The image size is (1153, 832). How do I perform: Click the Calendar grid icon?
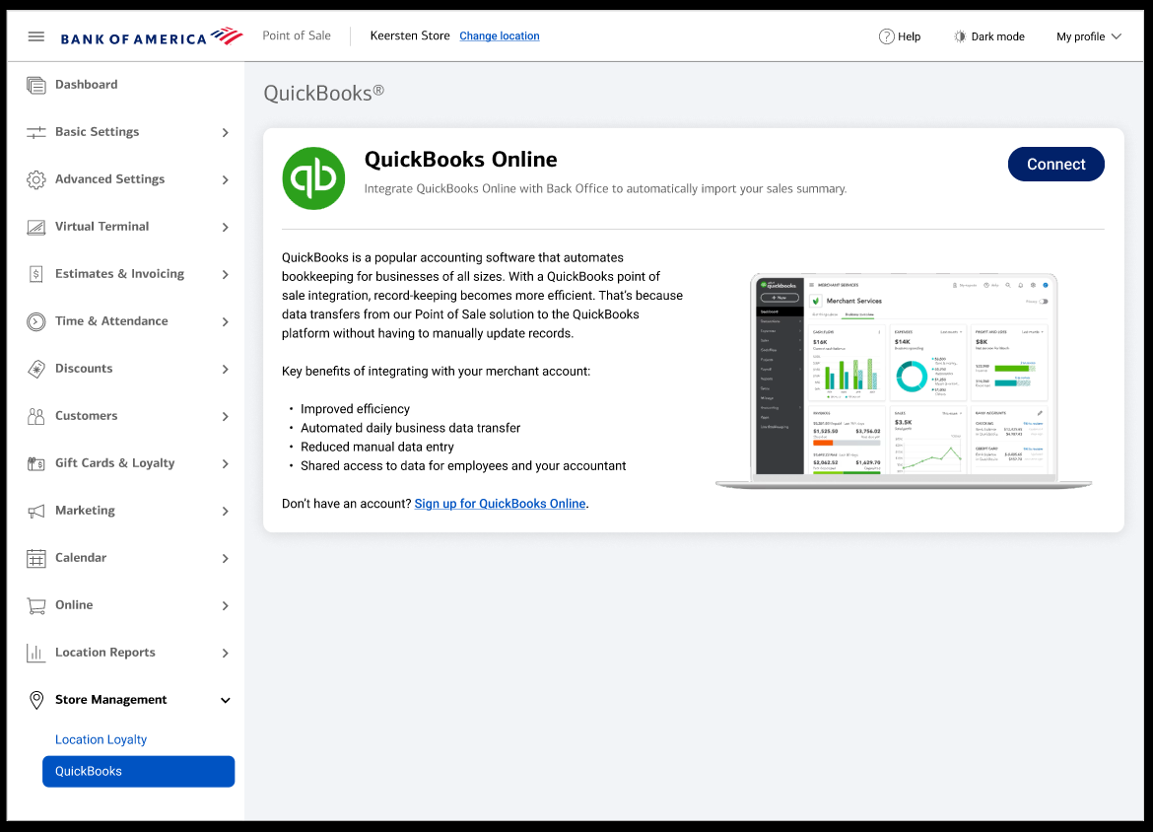pos(36,558)
